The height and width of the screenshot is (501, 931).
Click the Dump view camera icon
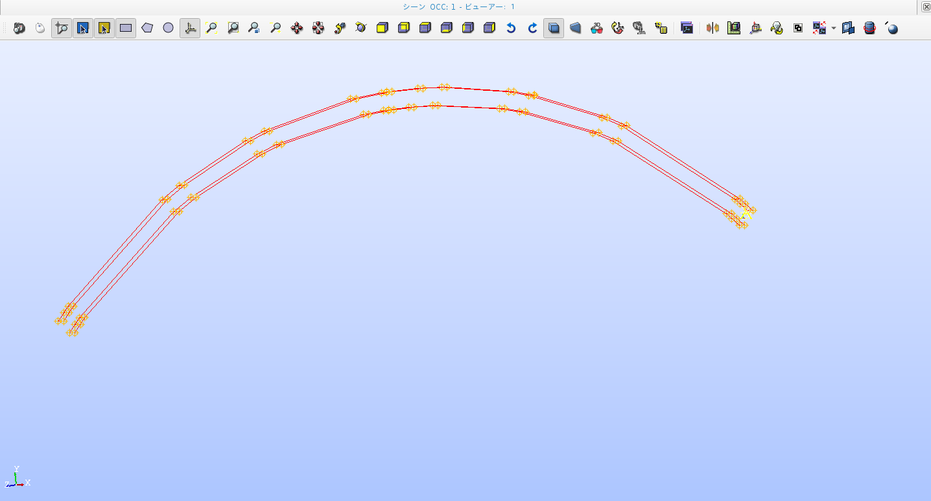(x=19, y=28)
